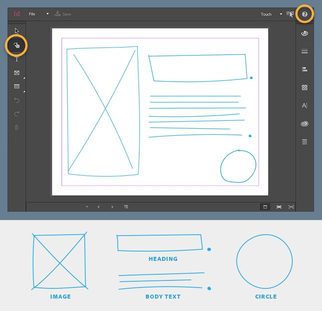The width and height of the screenshot is (322, 311).
Task: Open the text character panel
Action: pos(305,106)
